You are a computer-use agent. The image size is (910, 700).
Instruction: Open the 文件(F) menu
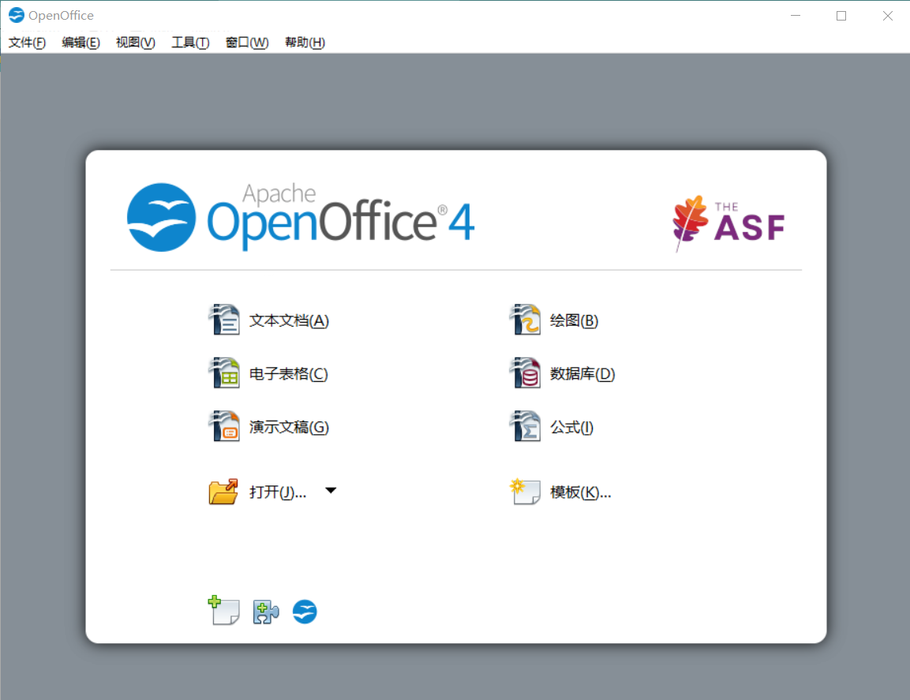pyautogui.click(x=27, y=43)
